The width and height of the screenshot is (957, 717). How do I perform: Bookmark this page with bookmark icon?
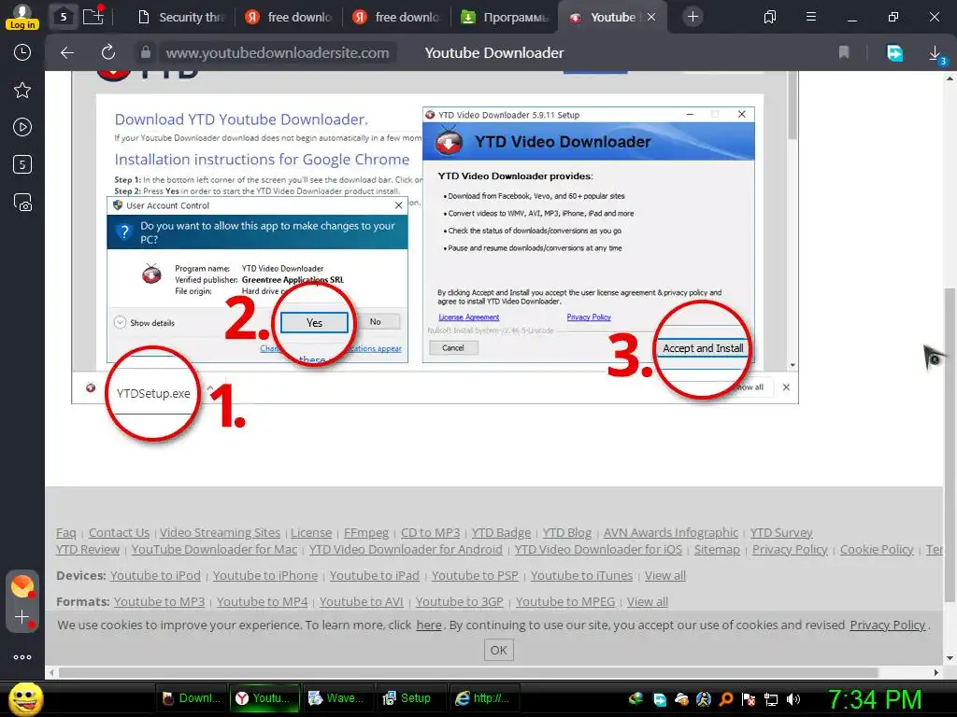844,52
